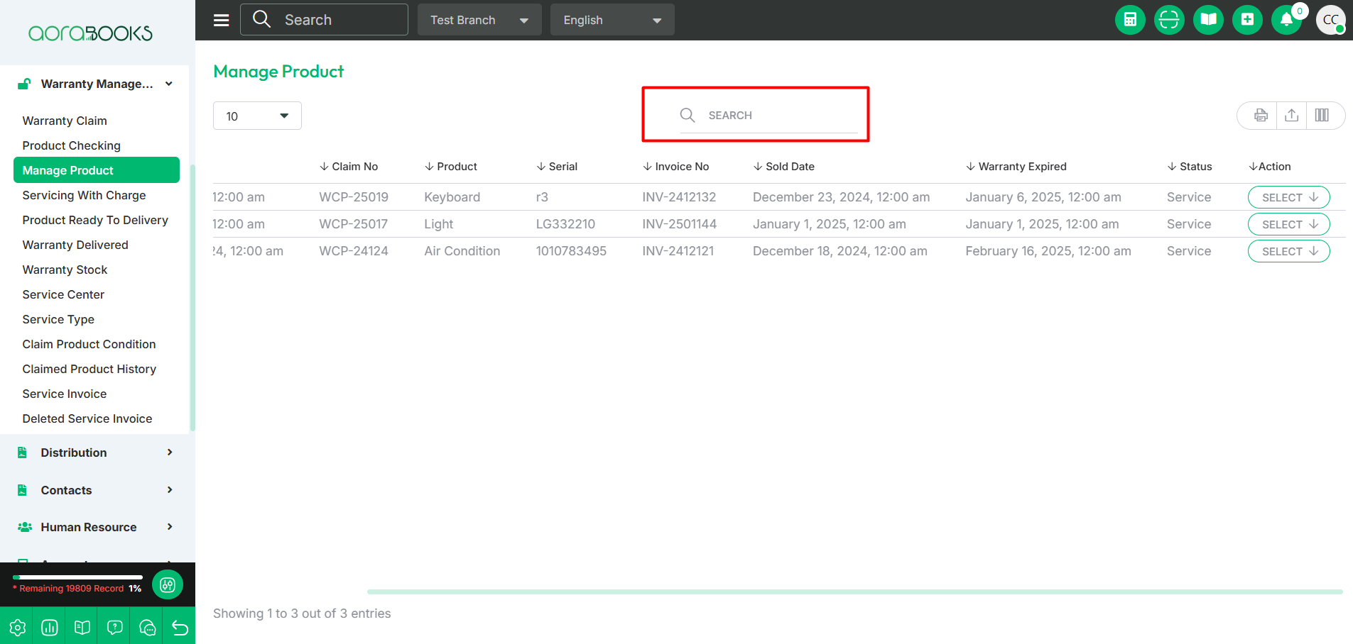Click invoice INV-2501144 cell
This screenshot has width=1353, height=644.
point(680,224)
